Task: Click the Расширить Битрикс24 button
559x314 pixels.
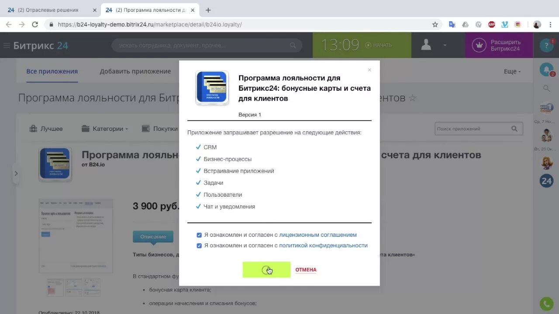Action: (x=499, y=45)
